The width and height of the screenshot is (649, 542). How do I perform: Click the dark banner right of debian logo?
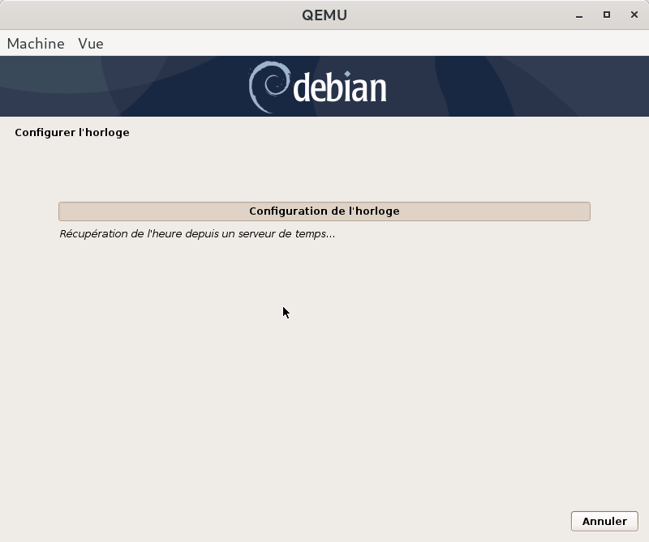click(519, 87)
